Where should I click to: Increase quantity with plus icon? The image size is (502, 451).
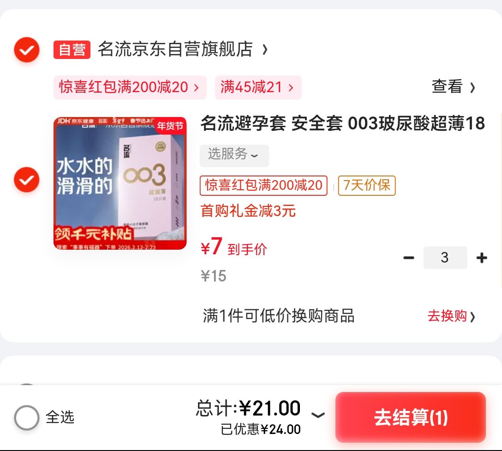point(482,258)
